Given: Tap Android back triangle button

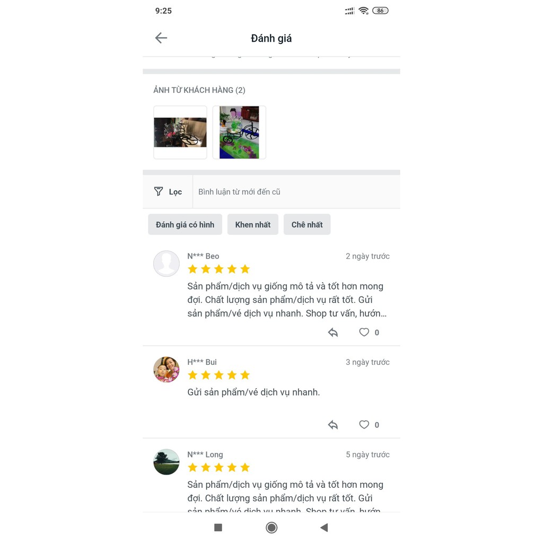Looking at the screenshot, I should 324,528.
